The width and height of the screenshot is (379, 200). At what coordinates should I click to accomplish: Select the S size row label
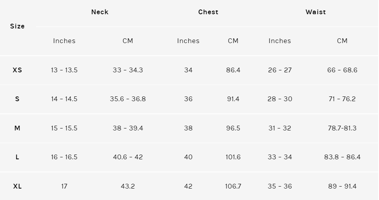point(17,99)
